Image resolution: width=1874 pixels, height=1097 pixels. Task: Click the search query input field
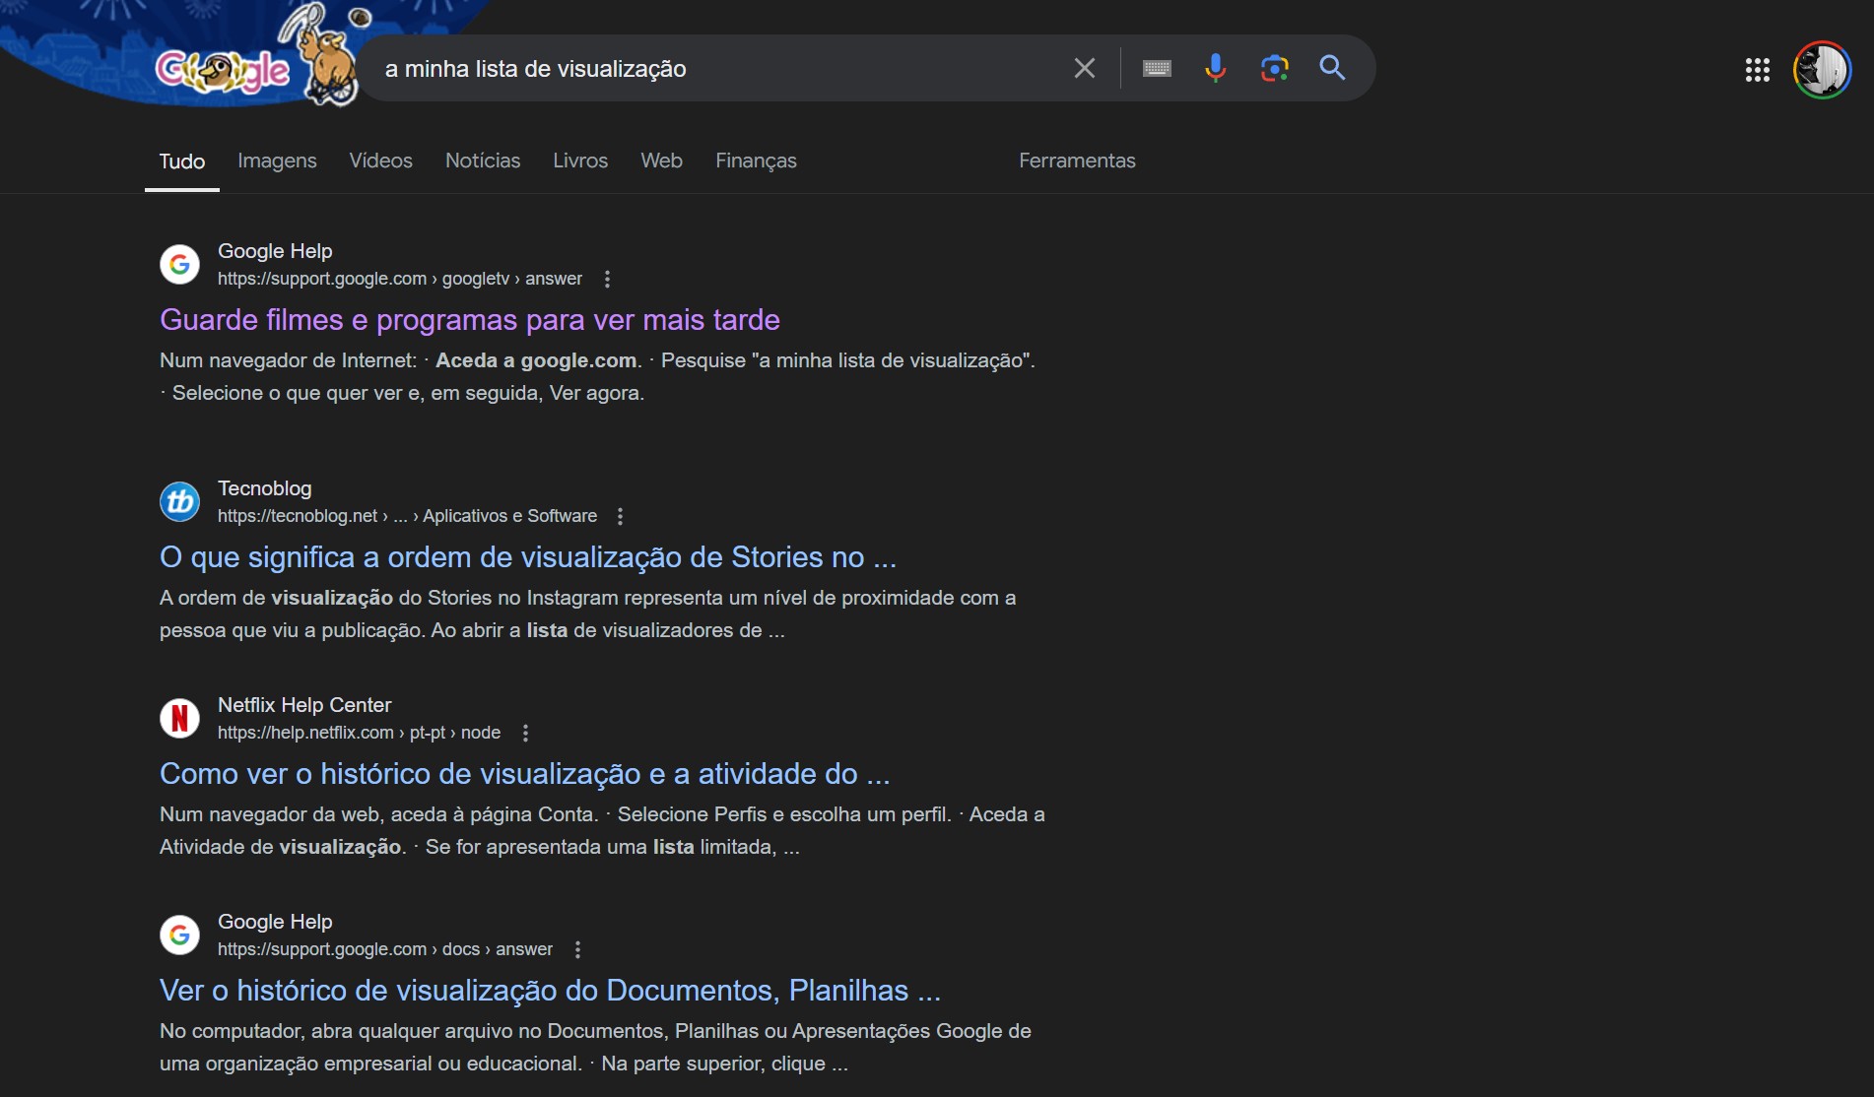pos(709,69)
